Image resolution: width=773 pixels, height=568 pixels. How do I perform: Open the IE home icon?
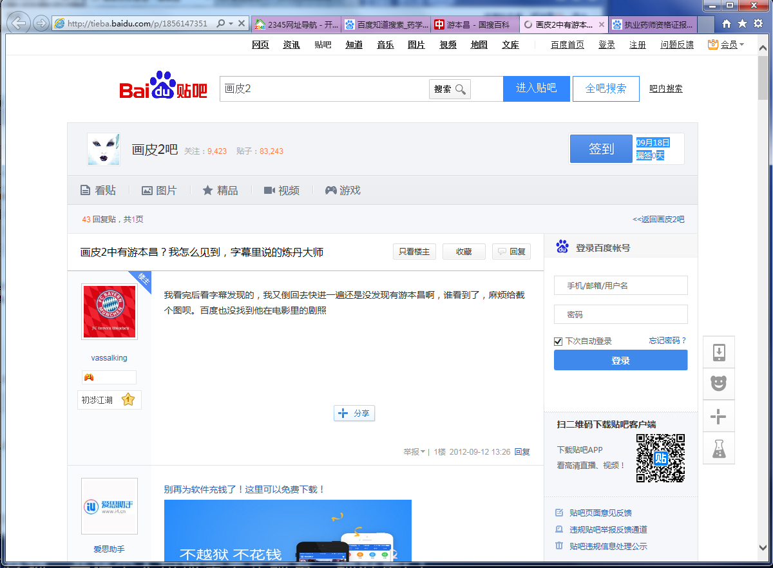pyautogui.click(x=727, y=24)
